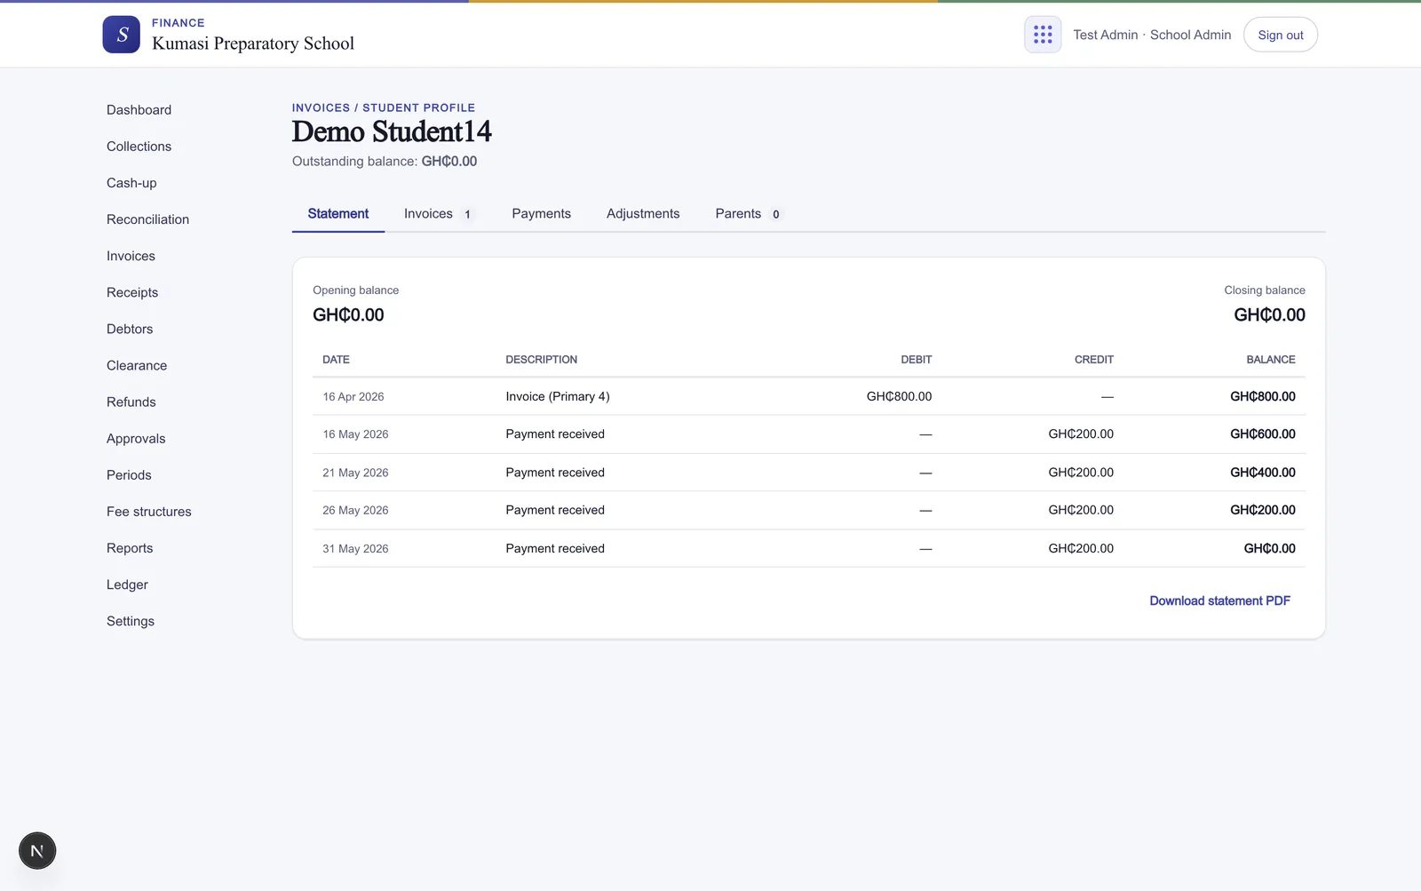The width and height of the screenshot is (1421, 891).
Task: Click the Outstanding balance line
Action: tap(385, 161)
